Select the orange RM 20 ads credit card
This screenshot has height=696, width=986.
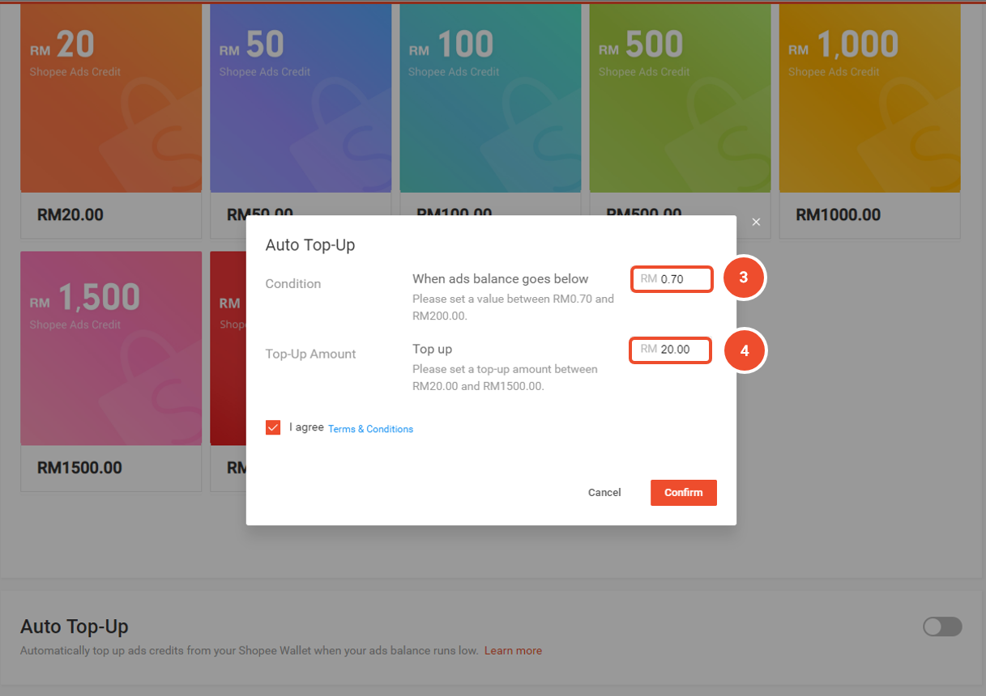tap(111, 97)
